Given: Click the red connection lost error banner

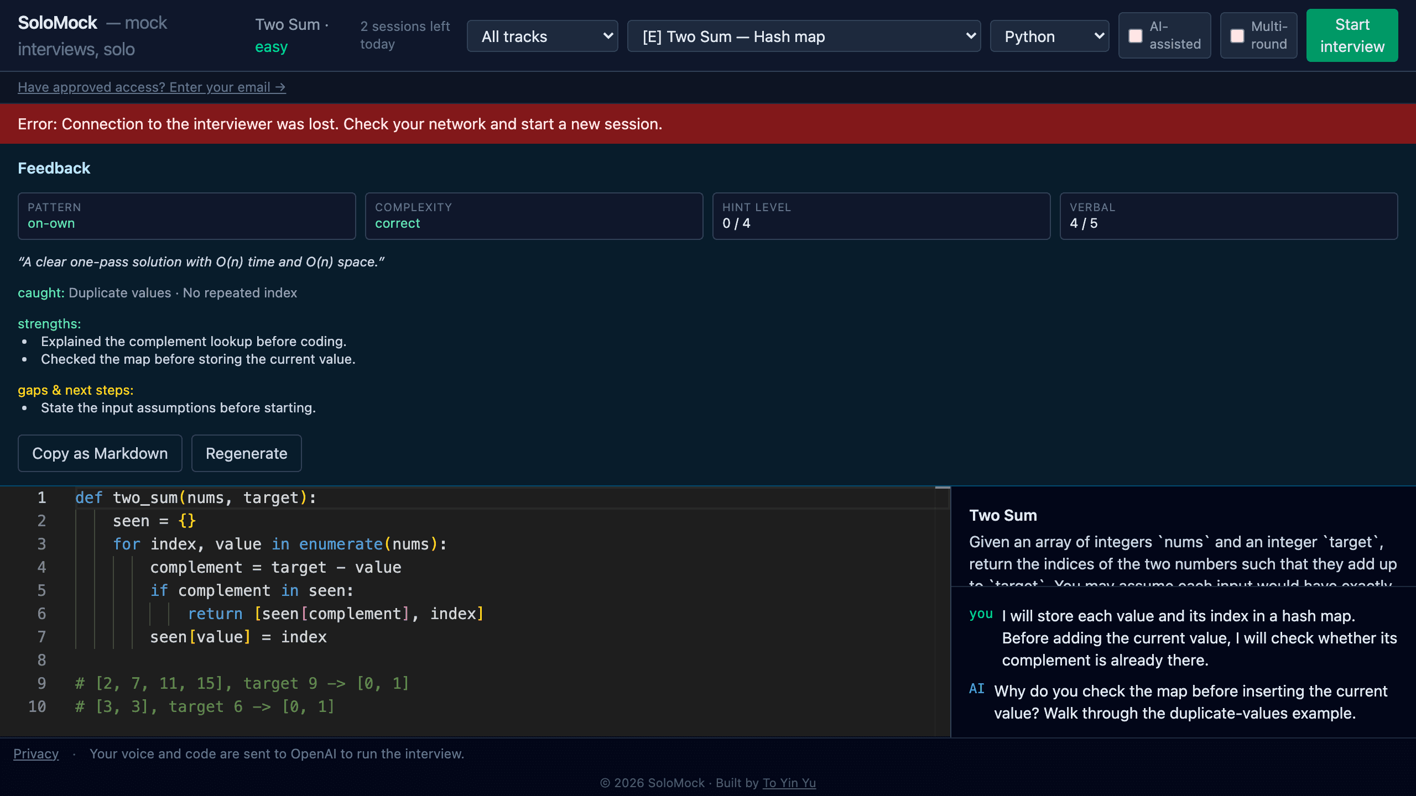Looking at the screenshot, I should click(708, 124).
